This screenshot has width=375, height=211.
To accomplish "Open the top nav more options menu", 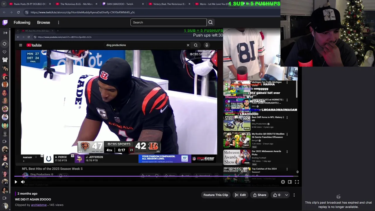I will pos(59,23).
